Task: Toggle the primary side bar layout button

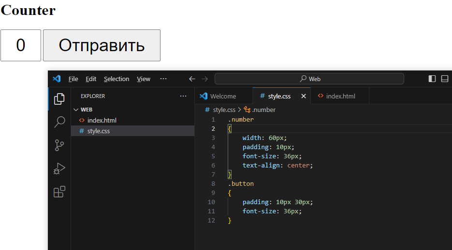Action: pos(432,79)
